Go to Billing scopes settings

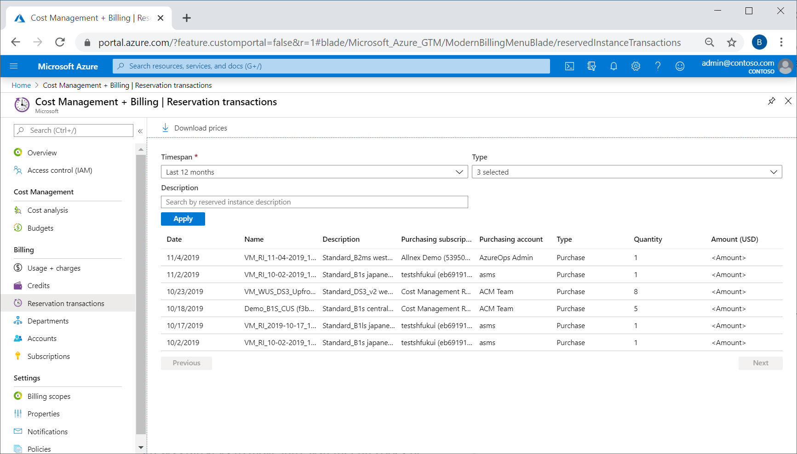tap(49, 397)
